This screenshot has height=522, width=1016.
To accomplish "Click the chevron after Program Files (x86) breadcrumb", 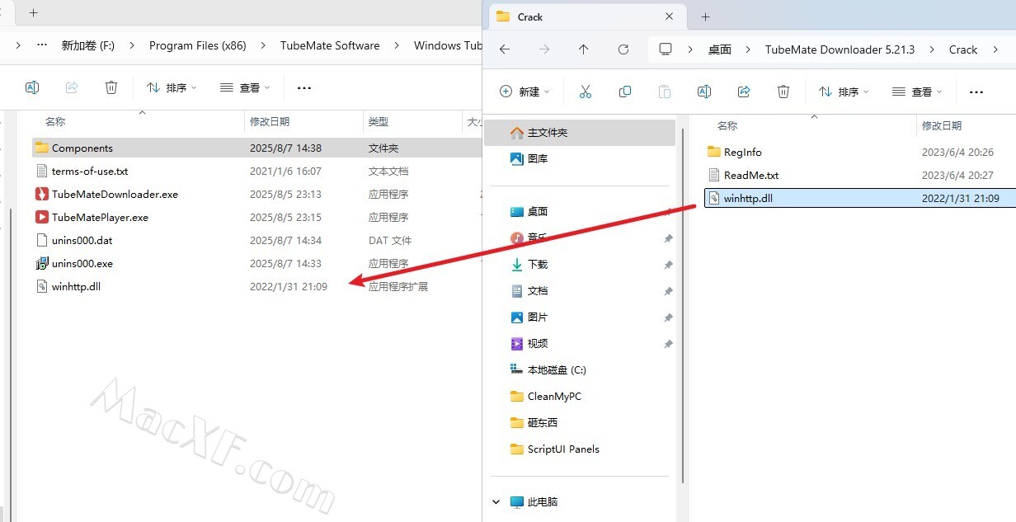I will tap(264, 45).
